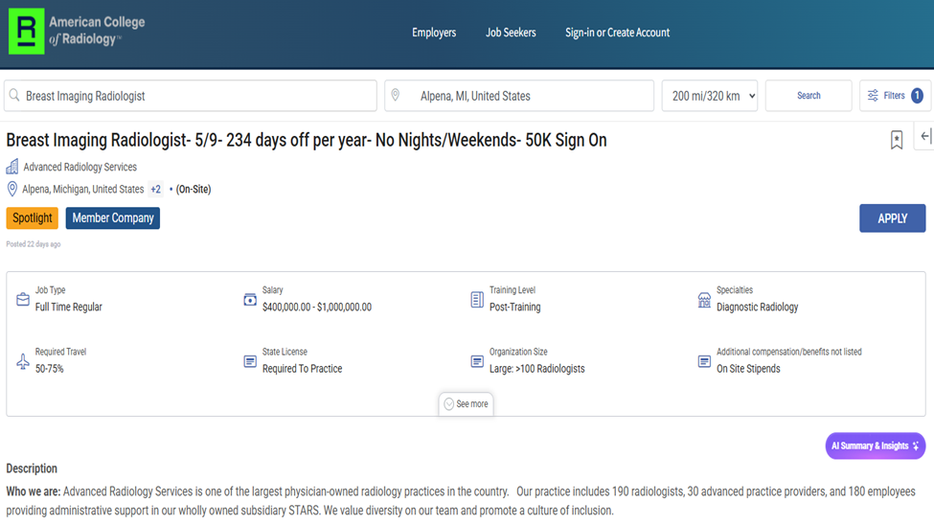Open the distance radius dropdown
The image size is (934, 525).
710,96
